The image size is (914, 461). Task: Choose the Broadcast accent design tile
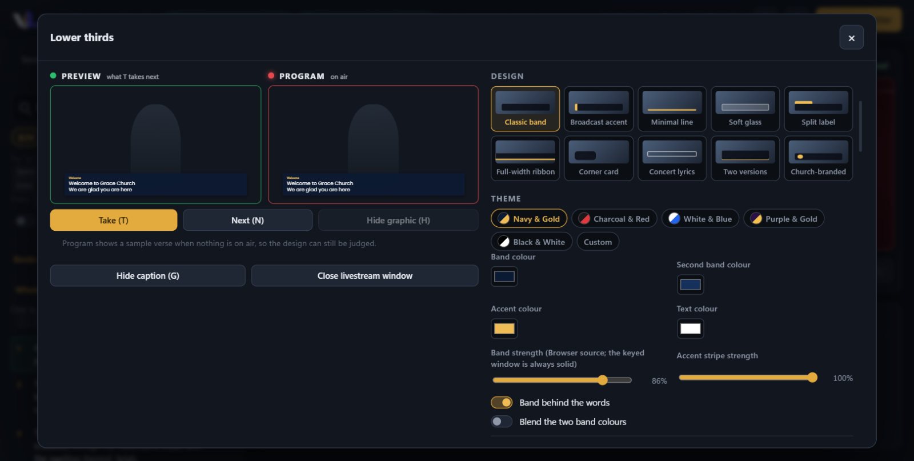pos(598,109)
